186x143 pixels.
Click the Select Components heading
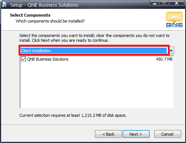(x=30, y=15)
